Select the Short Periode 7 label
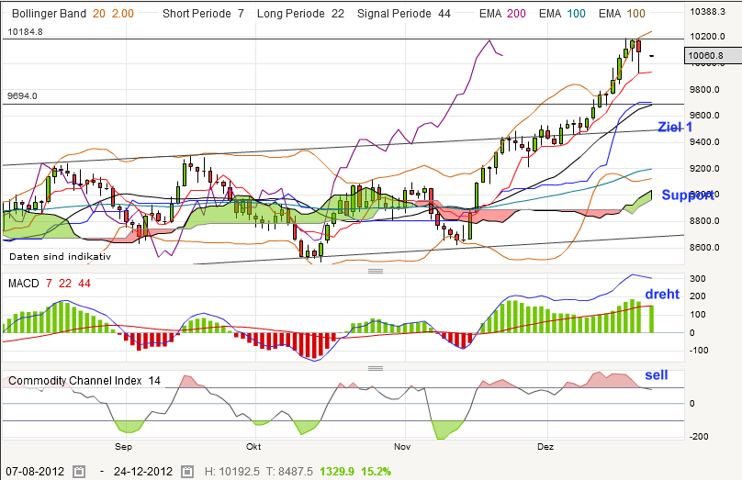The height and width of the screenshot is (480, 742). [203, 14]
